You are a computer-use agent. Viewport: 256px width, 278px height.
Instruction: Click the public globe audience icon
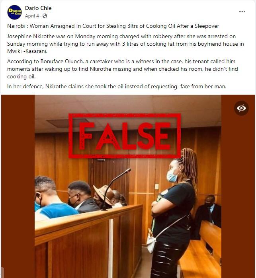pos(45,16)
